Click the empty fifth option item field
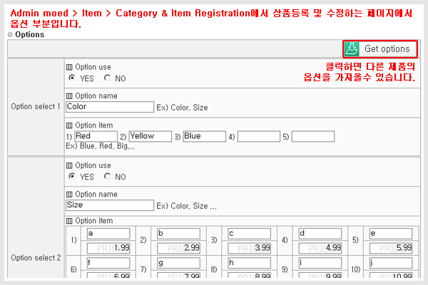The height and width of the screenshot is (285, 428). tap(313, 136)
